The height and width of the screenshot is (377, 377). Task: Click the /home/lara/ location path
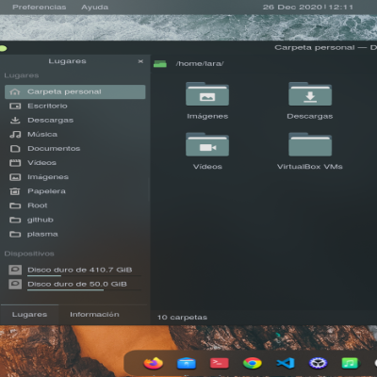click(x=200, y=64)
